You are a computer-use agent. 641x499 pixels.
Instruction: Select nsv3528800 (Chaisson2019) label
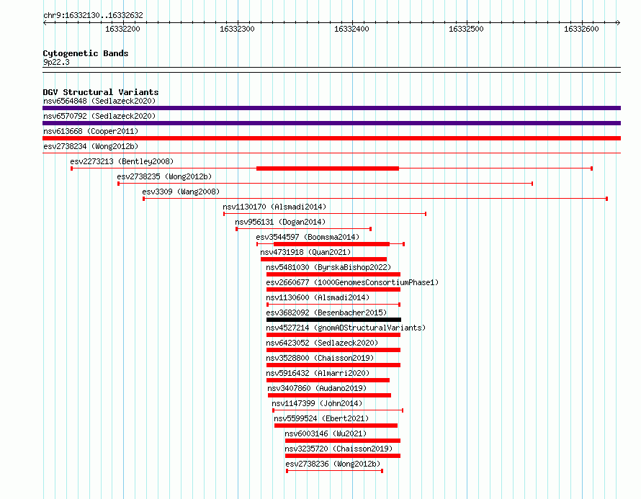pos(320,358)
